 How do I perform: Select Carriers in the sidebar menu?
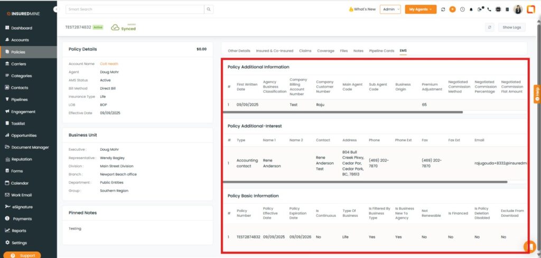click(x=18, y=63)
